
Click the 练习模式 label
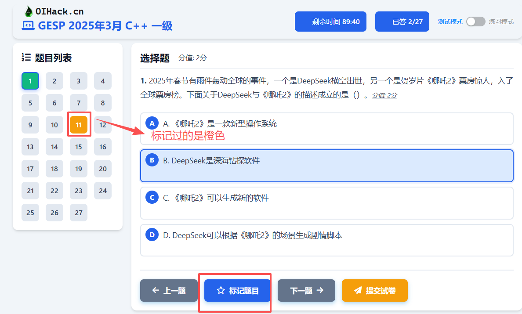click(x=501, y=22)
